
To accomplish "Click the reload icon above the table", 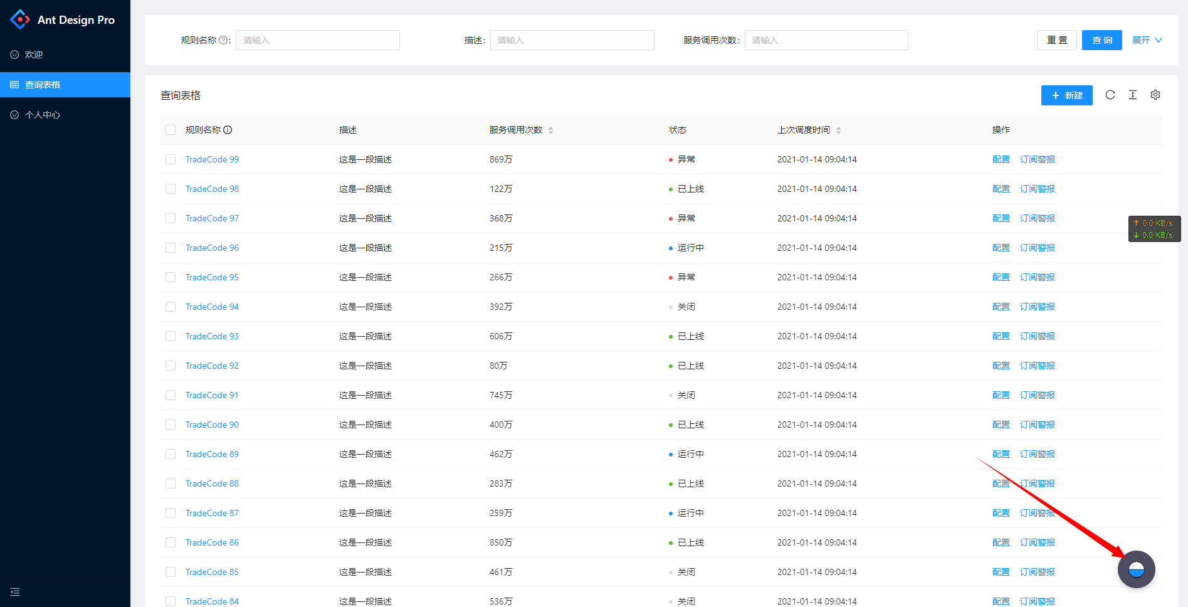I will coord(1110,95).
